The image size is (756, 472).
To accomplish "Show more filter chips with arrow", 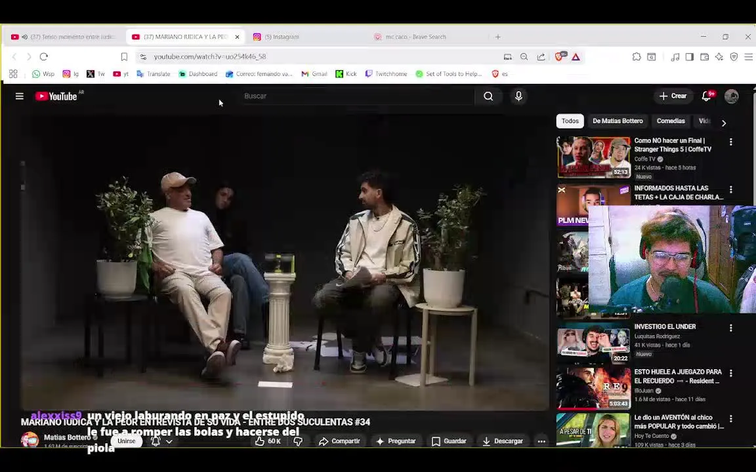I will click(x=724, y=123).
